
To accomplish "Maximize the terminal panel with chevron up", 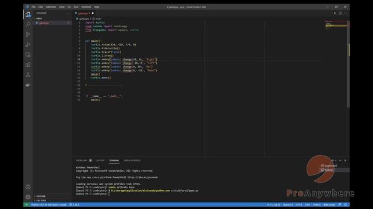I will tap(340, 160).
